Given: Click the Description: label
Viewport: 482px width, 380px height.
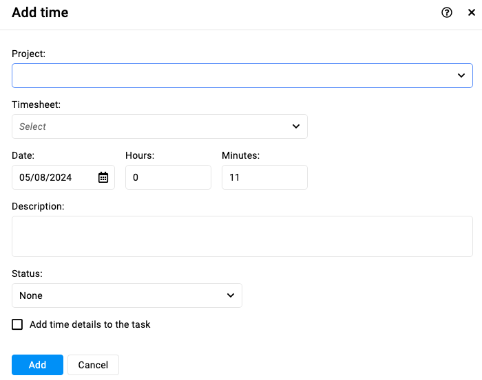Looking at the screenshot, I should coord(38,206).
